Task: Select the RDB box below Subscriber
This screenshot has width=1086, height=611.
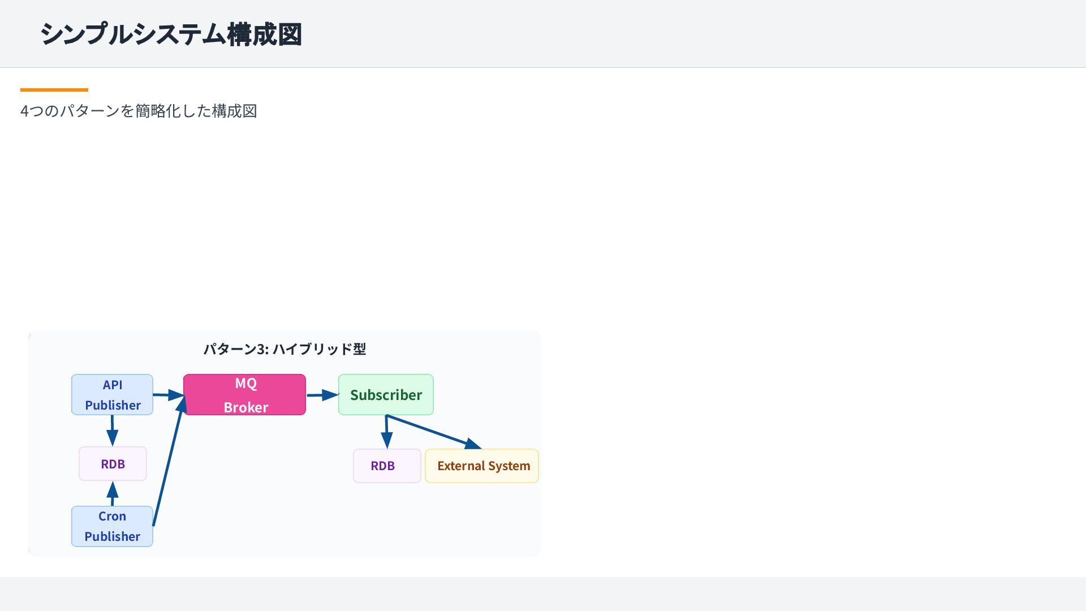Action: pos(387,466)
